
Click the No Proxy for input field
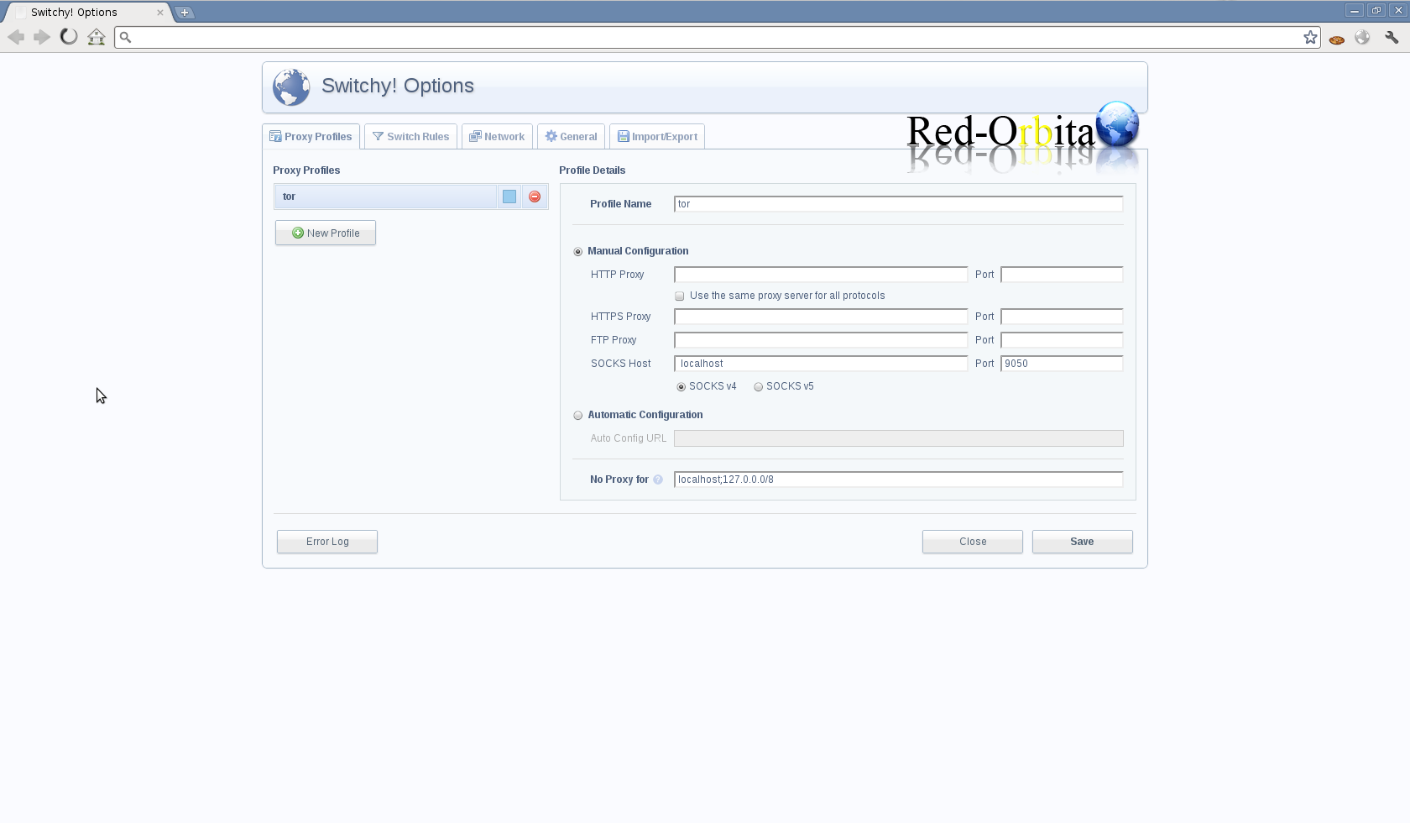[898, 480]
